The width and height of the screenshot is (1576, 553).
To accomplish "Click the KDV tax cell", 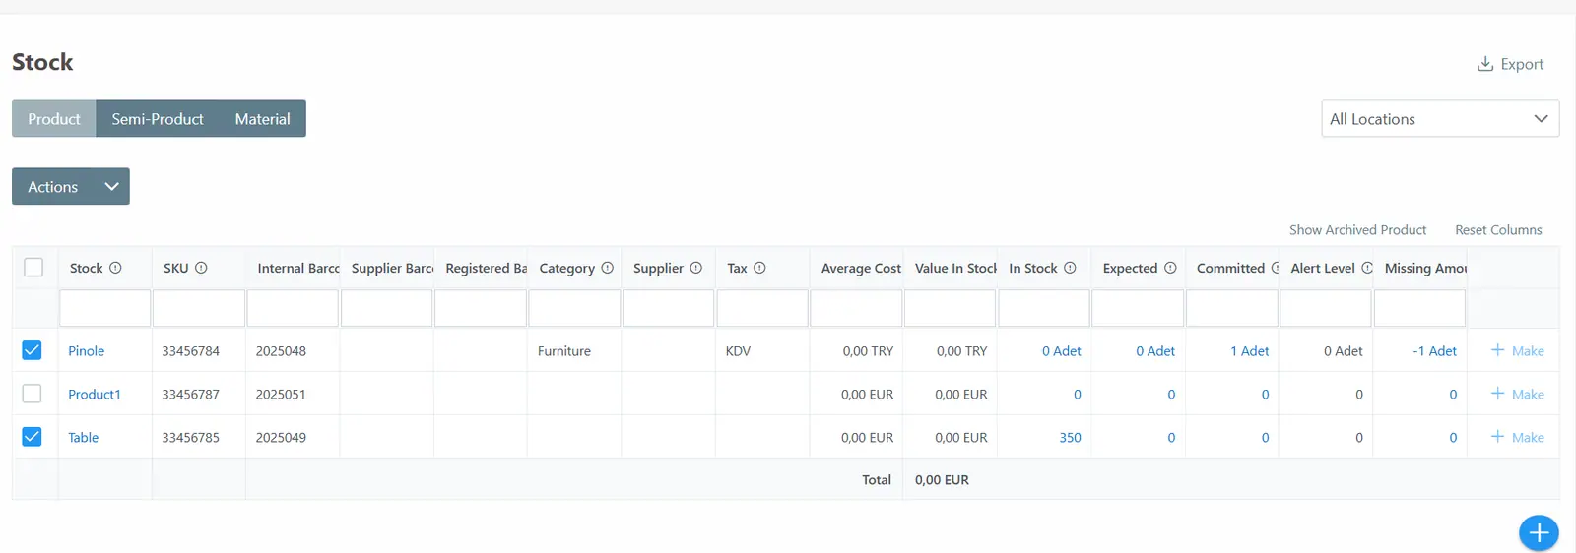I will [738, 351].
